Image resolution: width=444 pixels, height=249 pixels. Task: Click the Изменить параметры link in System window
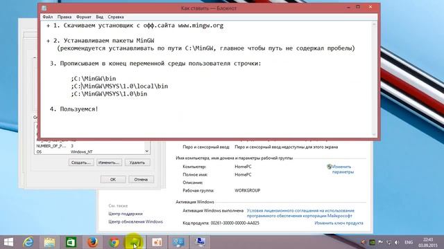[343, 169]
